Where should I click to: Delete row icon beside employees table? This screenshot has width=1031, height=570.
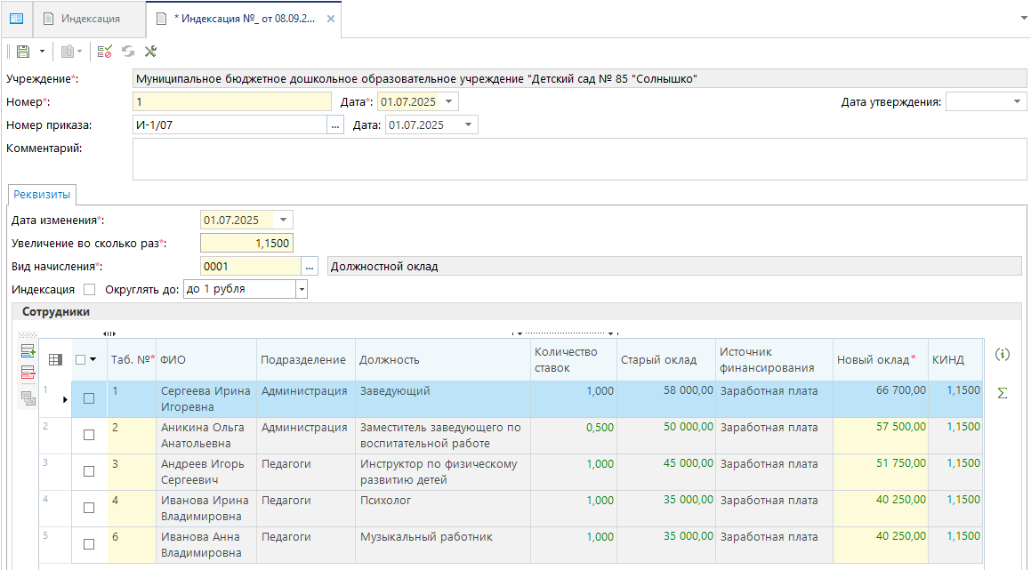(x=28, y=373)
